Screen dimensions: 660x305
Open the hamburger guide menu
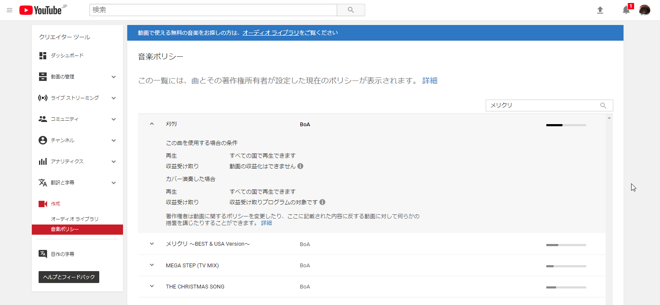coord(9,10)
